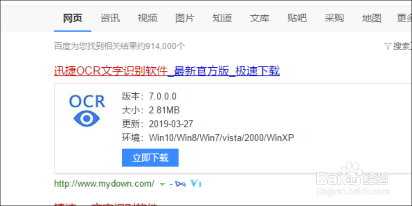Viewport: 412px width, 206px height.
Task: Click the result count text 914,000个
Action: tap(165, 46)
